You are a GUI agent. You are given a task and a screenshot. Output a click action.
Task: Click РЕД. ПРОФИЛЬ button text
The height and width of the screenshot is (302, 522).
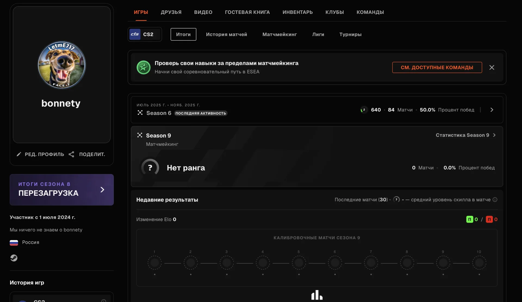(45, 154)
